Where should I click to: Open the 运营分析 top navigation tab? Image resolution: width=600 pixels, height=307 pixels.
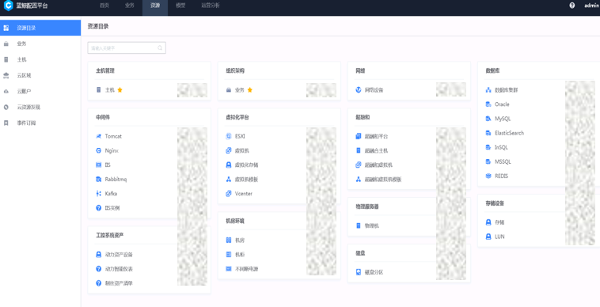211,6
